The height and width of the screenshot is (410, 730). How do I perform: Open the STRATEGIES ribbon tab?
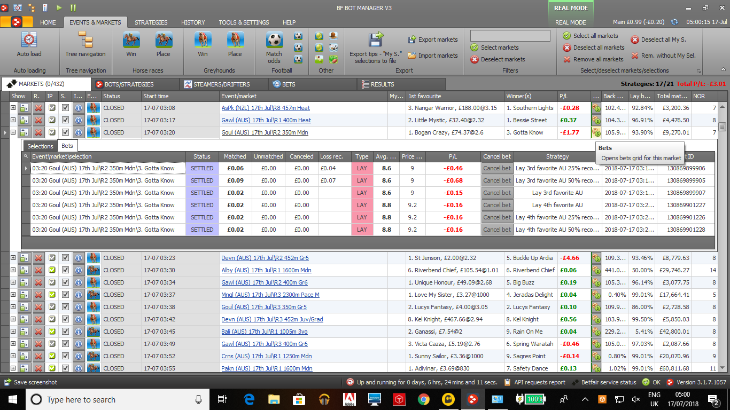151,22
